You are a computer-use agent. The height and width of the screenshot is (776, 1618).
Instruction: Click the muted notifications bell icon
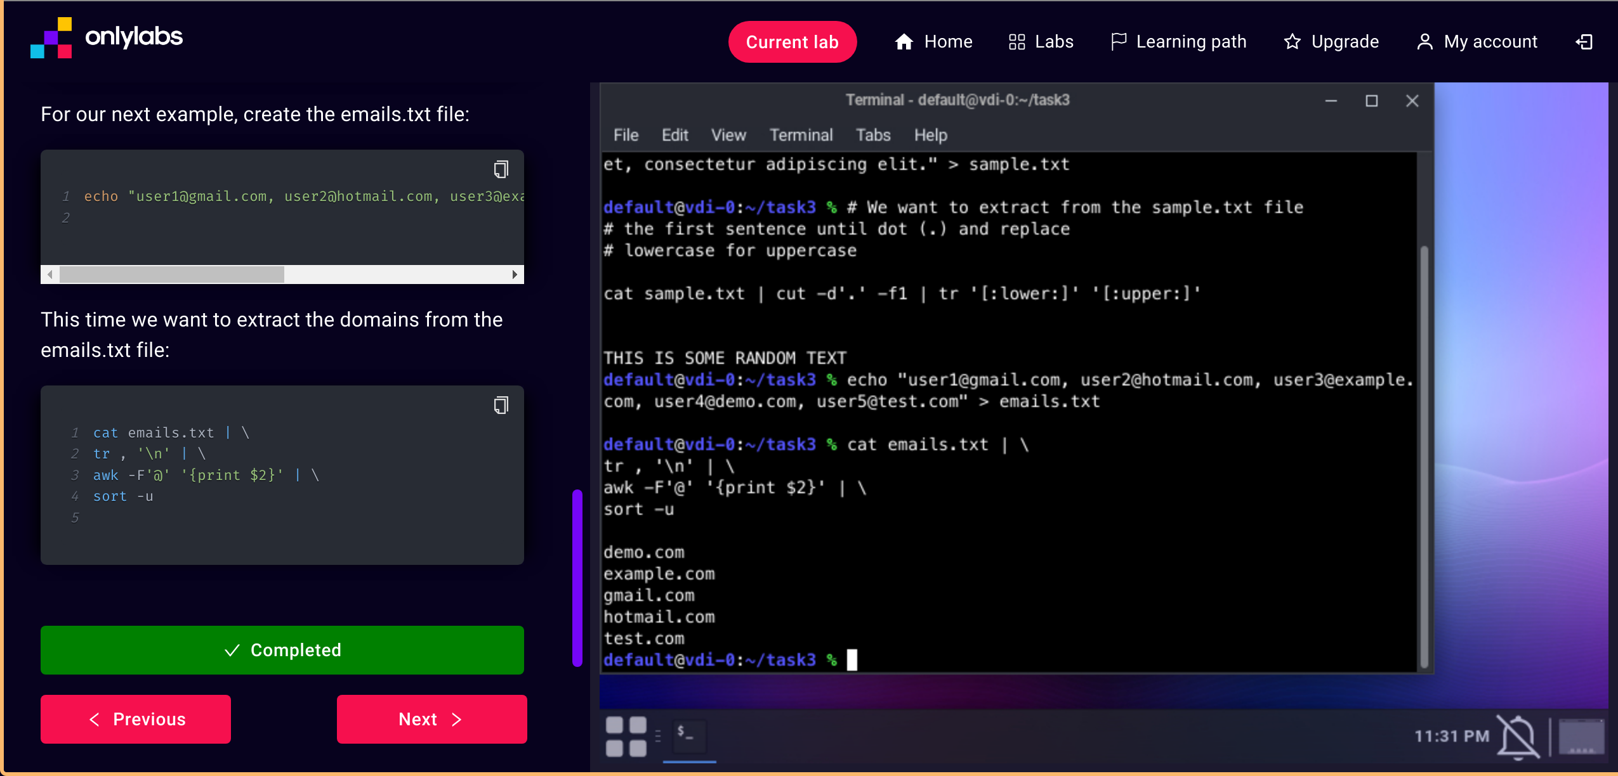coord(1518,736)
